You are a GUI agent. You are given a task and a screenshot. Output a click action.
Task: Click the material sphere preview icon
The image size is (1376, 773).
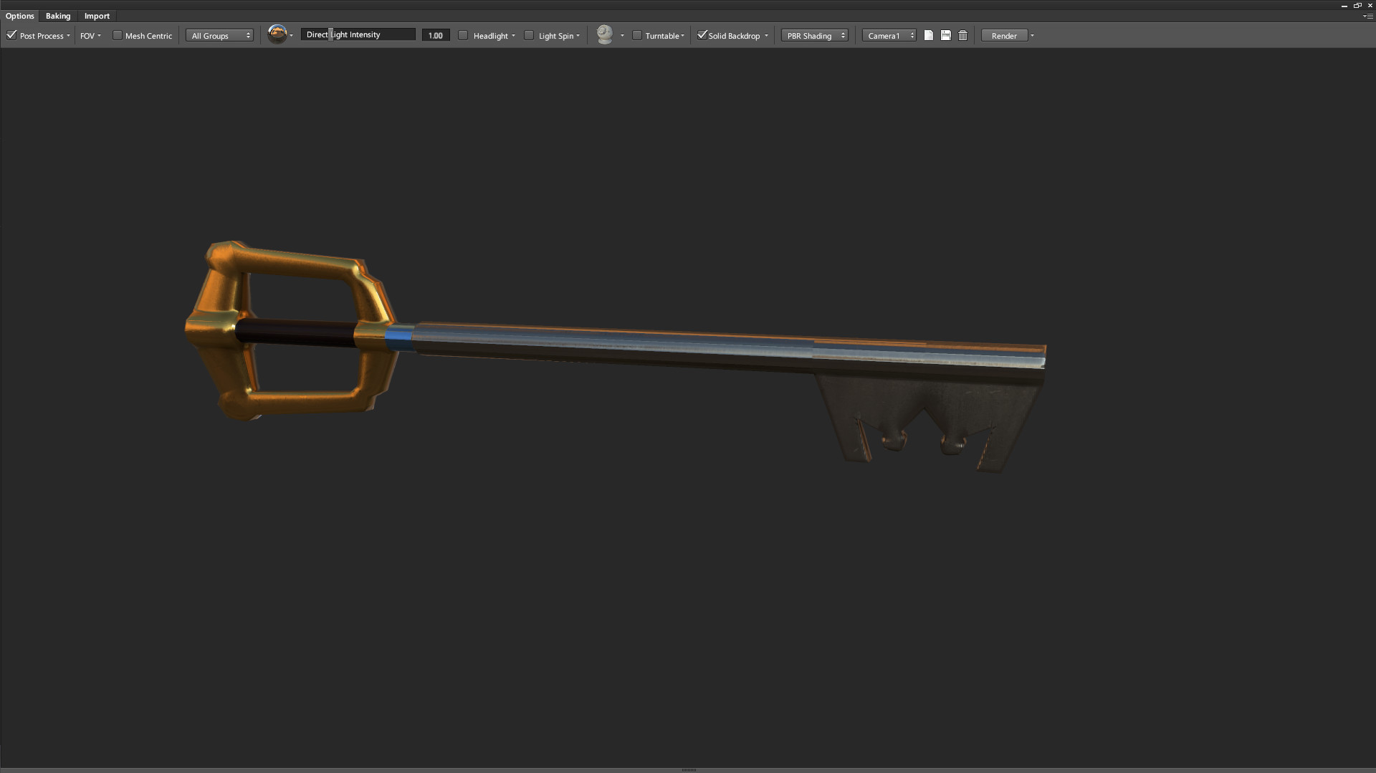[x=606, y=34]
